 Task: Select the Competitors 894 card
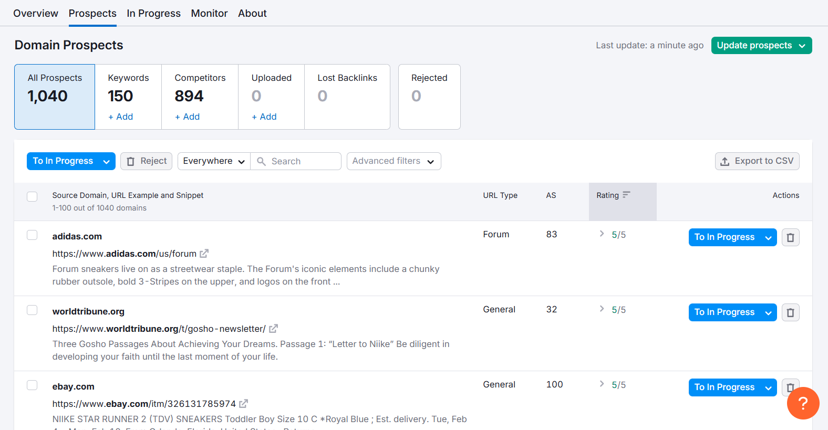point(200,97)
